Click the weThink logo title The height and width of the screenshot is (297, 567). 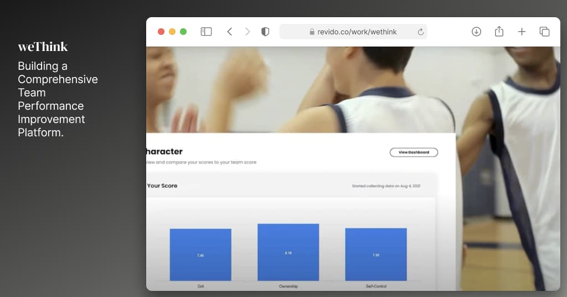click(43, 47)
